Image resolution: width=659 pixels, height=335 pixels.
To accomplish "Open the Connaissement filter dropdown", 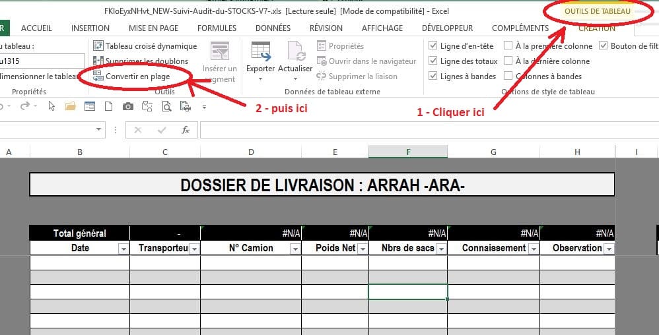I will click(x=534, y=249).
